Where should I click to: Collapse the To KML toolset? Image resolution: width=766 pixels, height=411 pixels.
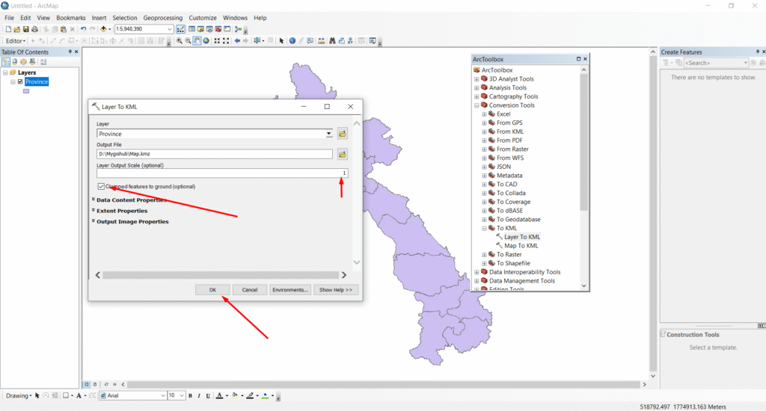[x=484, y=228]
